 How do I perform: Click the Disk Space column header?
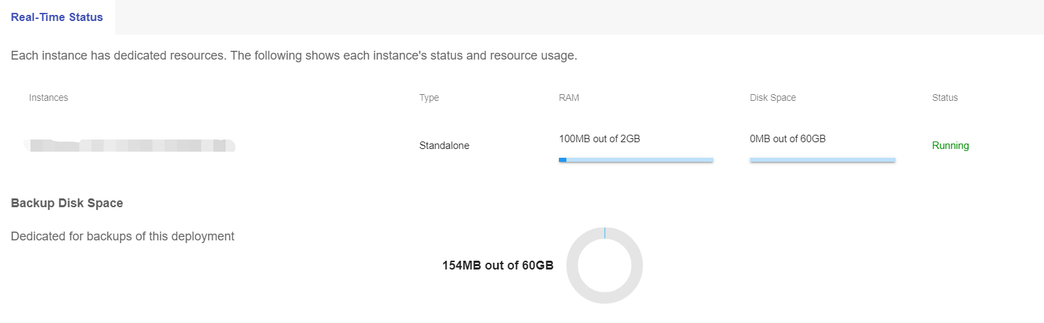point(773,98)
